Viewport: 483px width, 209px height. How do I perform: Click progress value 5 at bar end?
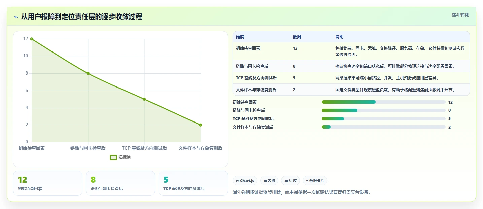[449, 119]
